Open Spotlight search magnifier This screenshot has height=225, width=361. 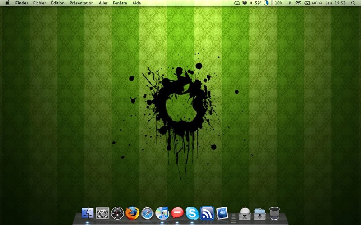tap(353, 3)
